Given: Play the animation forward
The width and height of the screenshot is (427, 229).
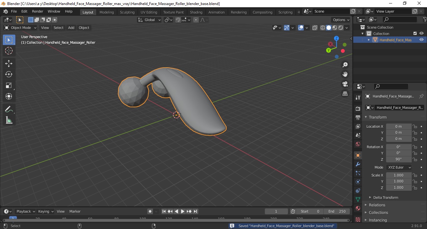Looking at the screenshot, I should point(183,211).
